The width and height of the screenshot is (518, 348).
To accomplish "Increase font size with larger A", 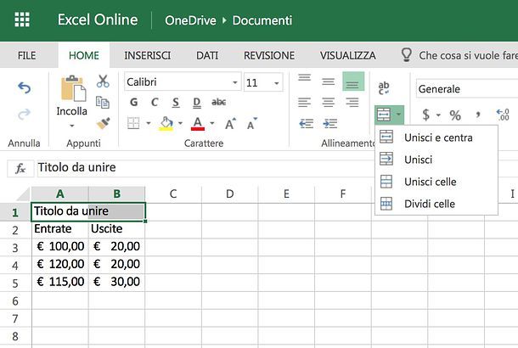I will click(231, 123).
